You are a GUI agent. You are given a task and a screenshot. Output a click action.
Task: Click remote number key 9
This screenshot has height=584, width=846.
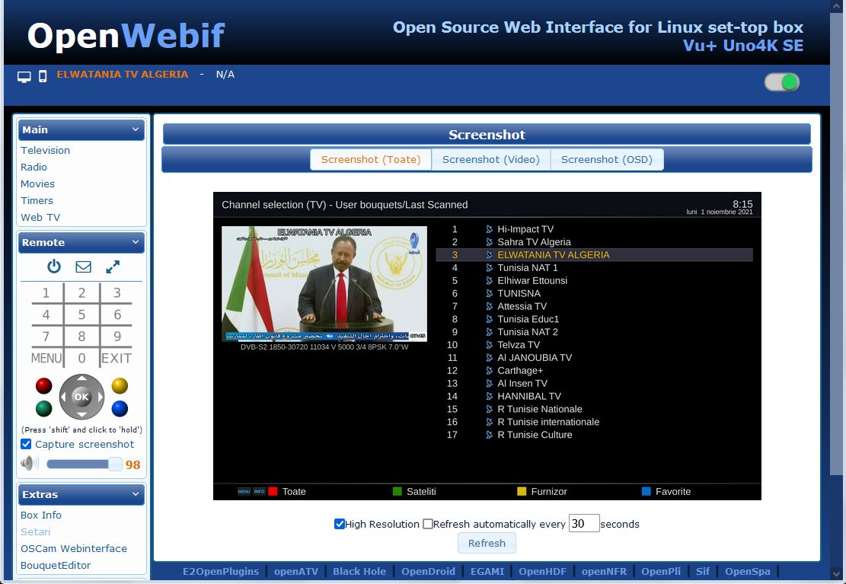(x=117, y=337)
